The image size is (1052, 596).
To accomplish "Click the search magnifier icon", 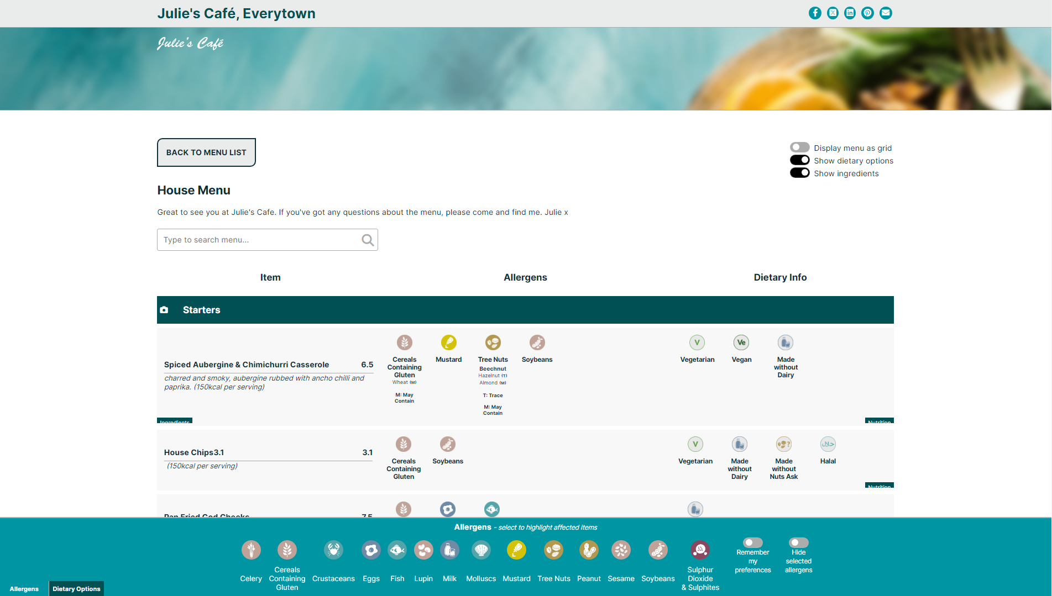I will pyautogui.click(x=368, y=240).
